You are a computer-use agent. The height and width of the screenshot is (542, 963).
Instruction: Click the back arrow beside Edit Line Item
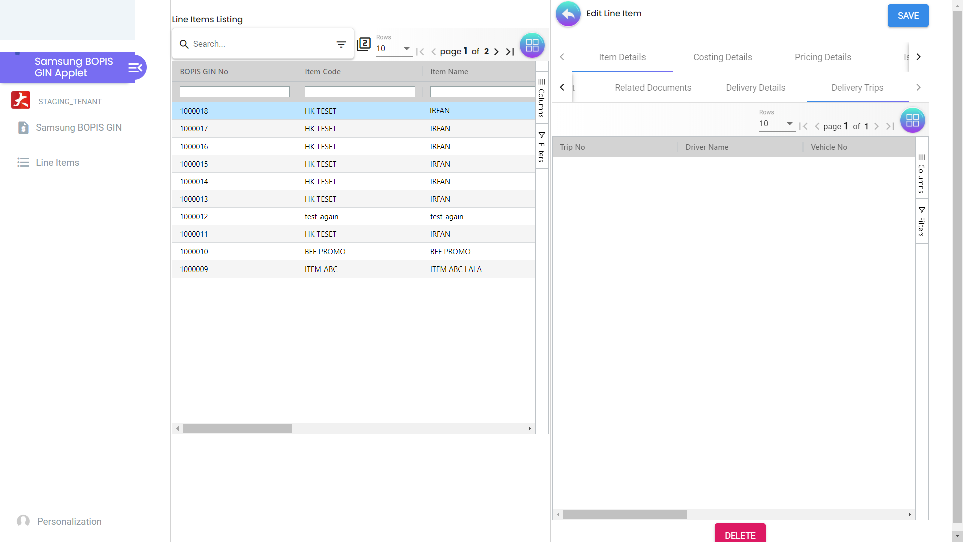pyautogui.click(x=568, y=14)
